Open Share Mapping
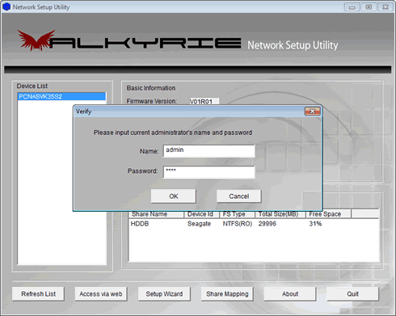This screenshot has width=396, height=316. point(227,294)
